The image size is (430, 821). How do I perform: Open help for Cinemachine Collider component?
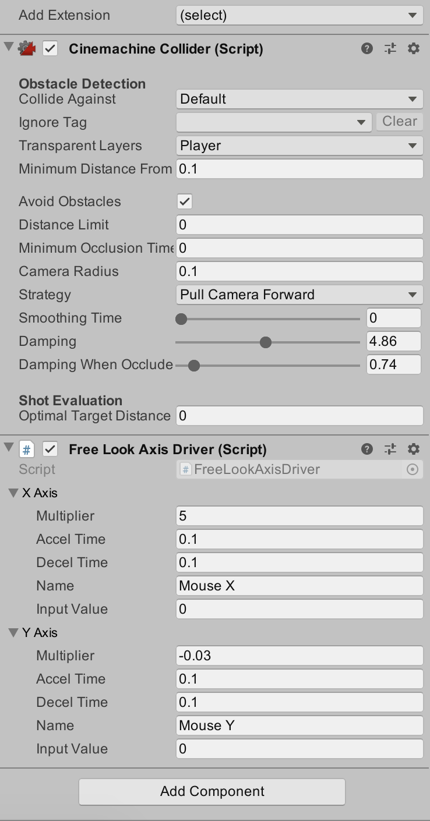tap(367, 49)
